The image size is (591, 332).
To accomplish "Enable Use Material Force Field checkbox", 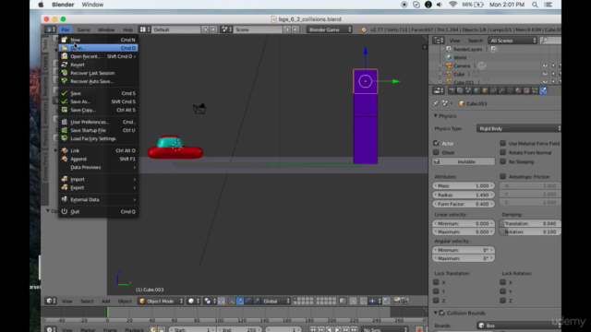I will 502,143.
